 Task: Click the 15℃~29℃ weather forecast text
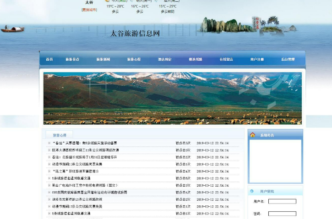coord(168,6)
